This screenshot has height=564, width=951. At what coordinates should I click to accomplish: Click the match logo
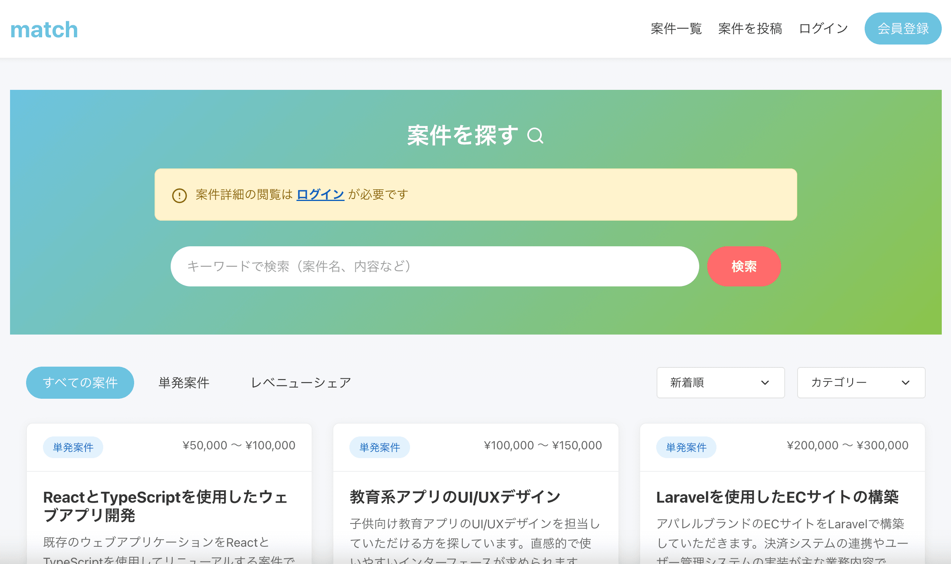[44, 30]
